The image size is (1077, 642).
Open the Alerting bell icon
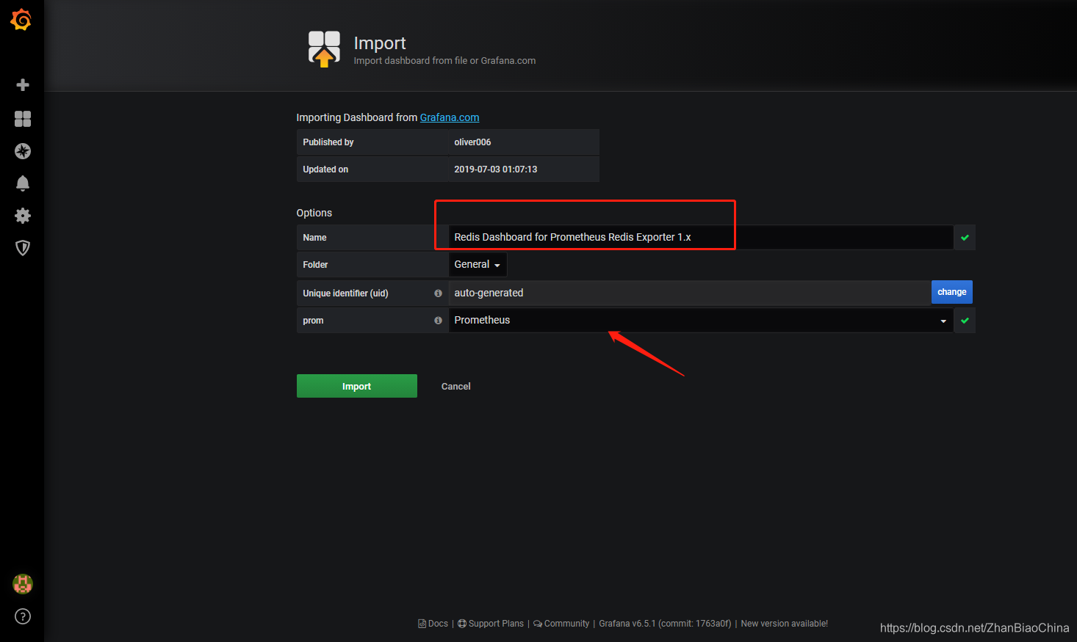[x=23, y=183]
